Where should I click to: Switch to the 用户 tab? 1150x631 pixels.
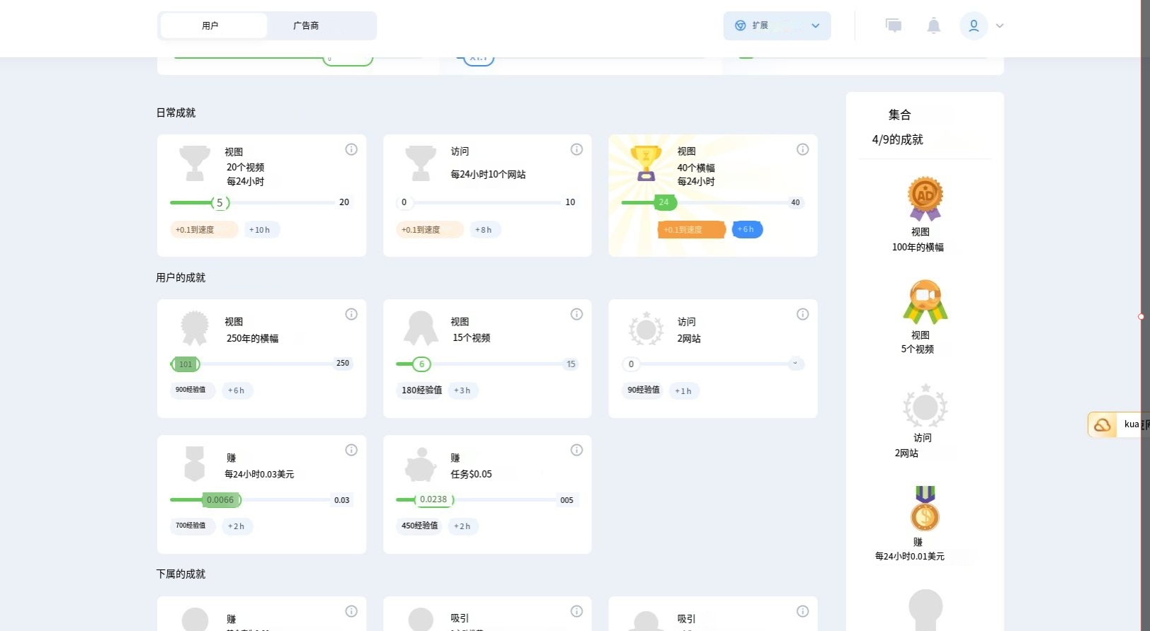pos(211,25)
